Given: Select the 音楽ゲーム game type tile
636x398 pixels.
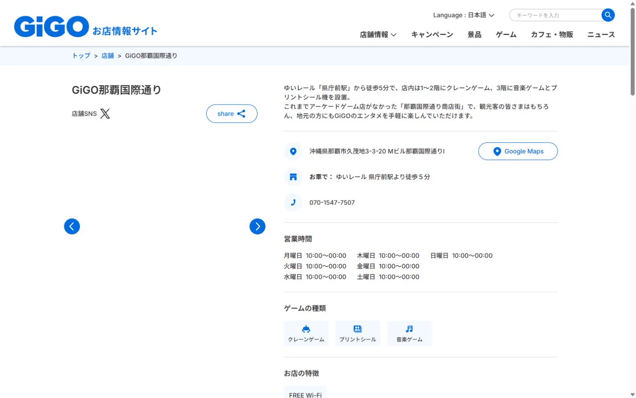Looking at the screenshot, I should point(410,333).
